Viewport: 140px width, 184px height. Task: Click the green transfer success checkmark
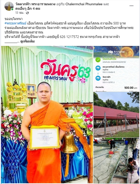98,60
